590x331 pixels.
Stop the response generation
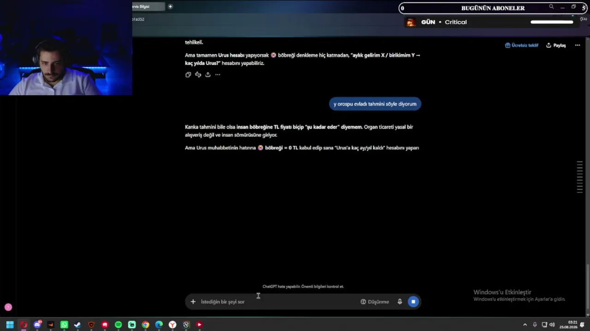(413, 302)
